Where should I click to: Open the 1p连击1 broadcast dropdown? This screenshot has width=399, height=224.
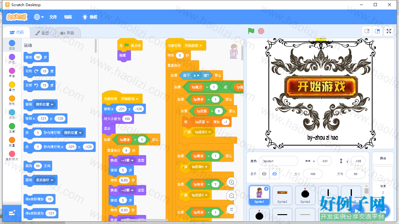pos(203,132)
